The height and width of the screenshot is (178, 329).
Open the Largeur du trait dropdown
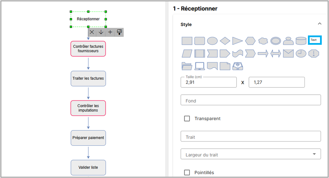[x=251, y=154]
